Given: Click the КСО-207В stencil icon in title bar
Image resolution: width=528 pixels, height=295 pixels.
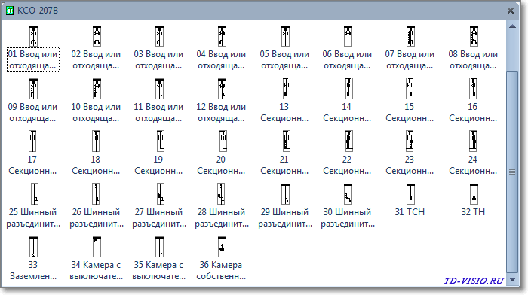Looking at the screenshot, I should click(x=10, y=11).
